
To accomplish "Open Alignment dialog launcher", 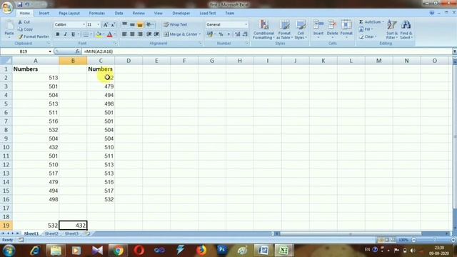I will point(201,43).
